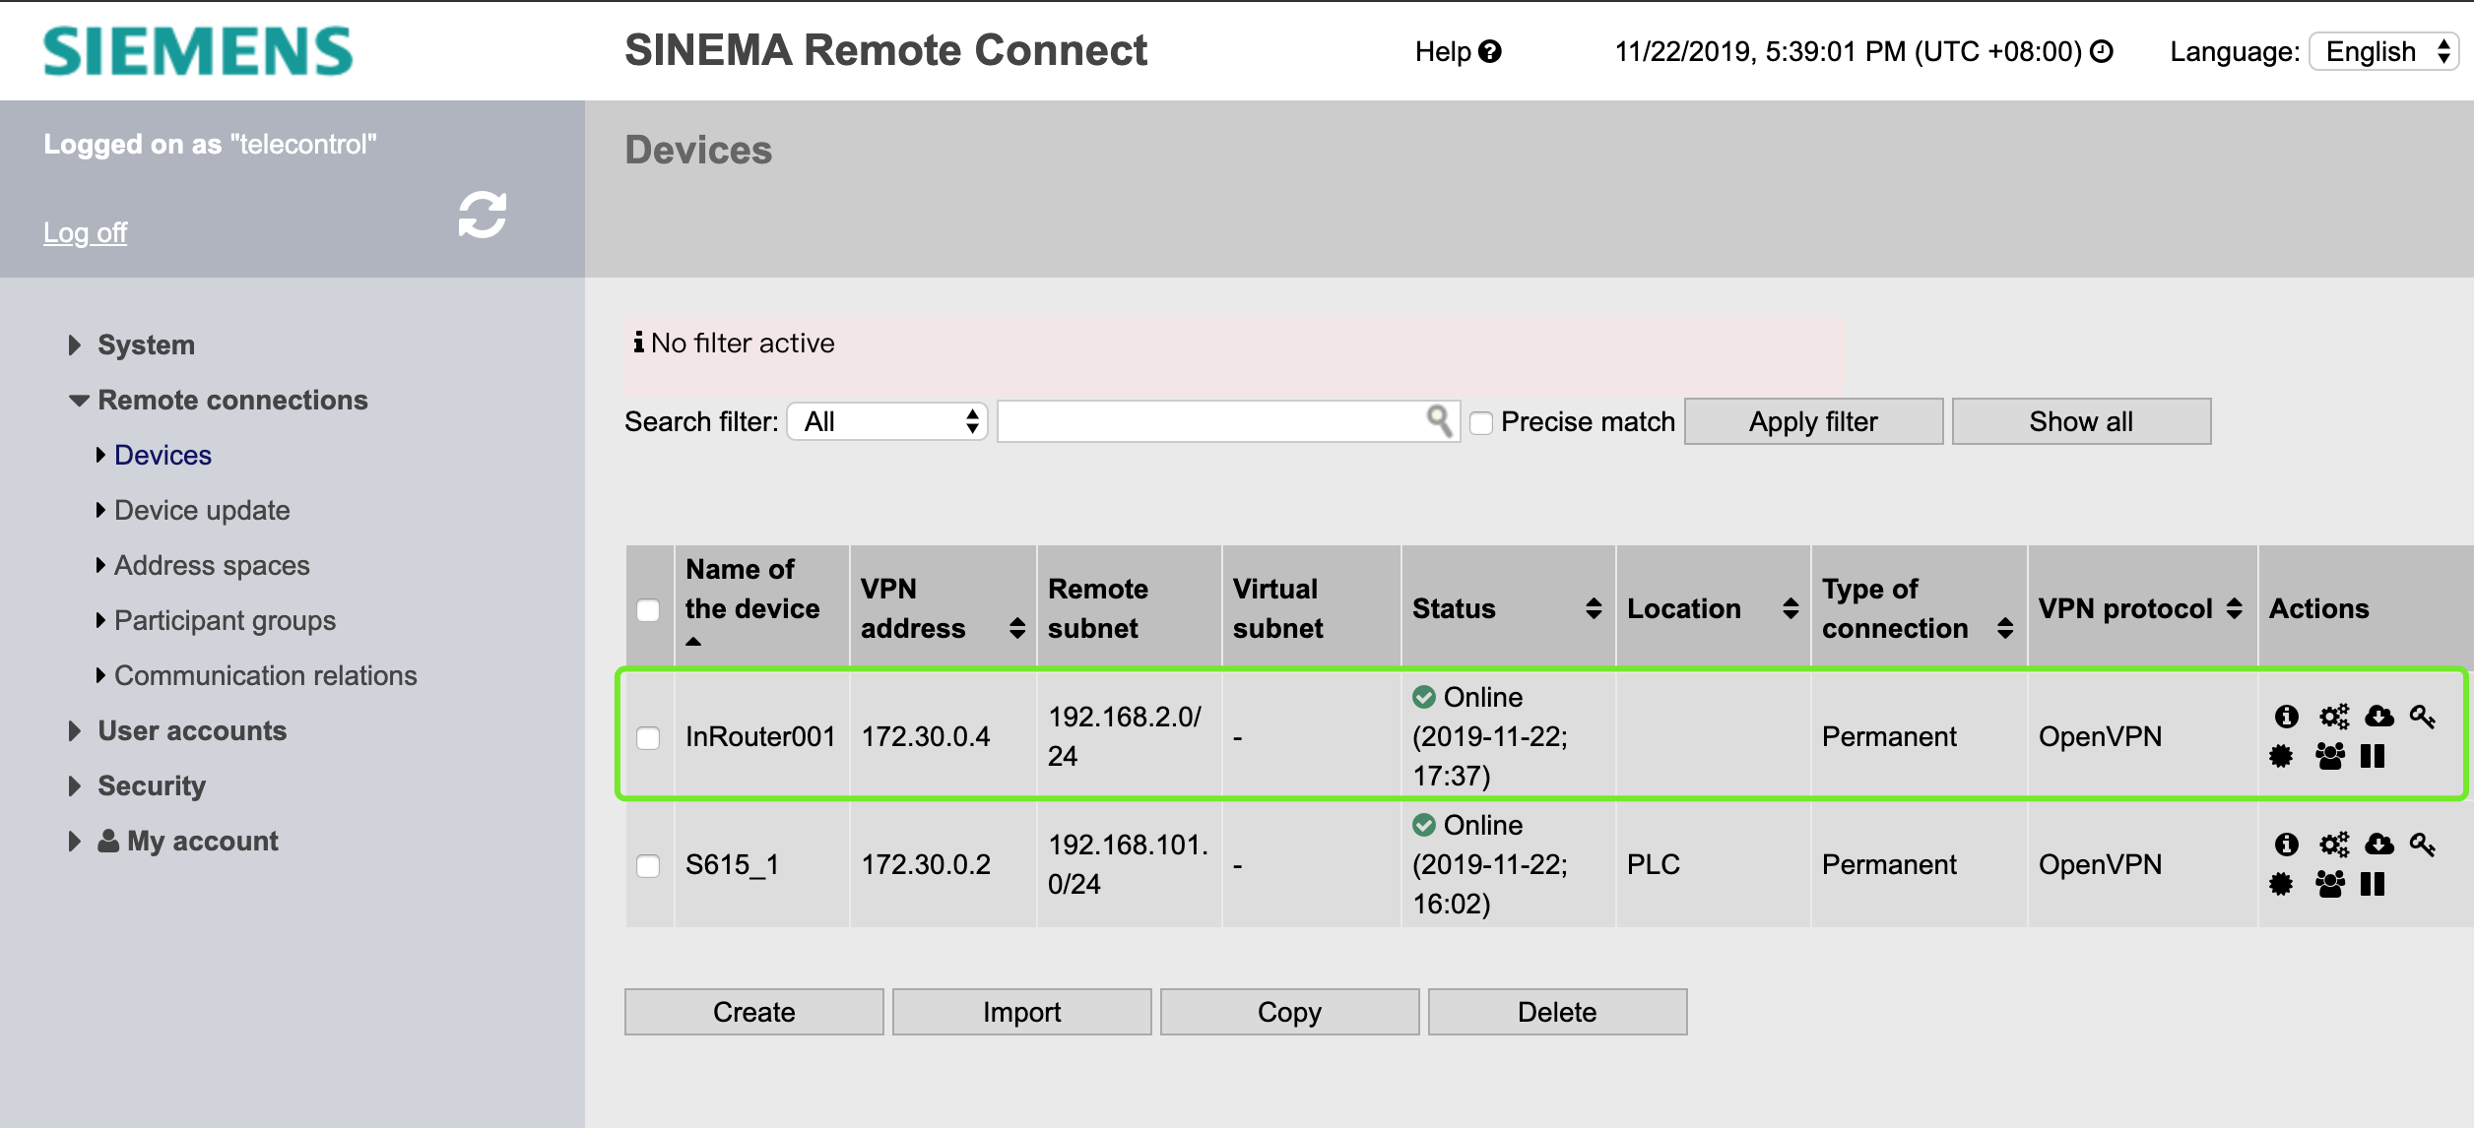The height and width of the screenshot is (1128, 2474).
Task: Click participant groups icon in S615_1 row
Action: 2329,884
